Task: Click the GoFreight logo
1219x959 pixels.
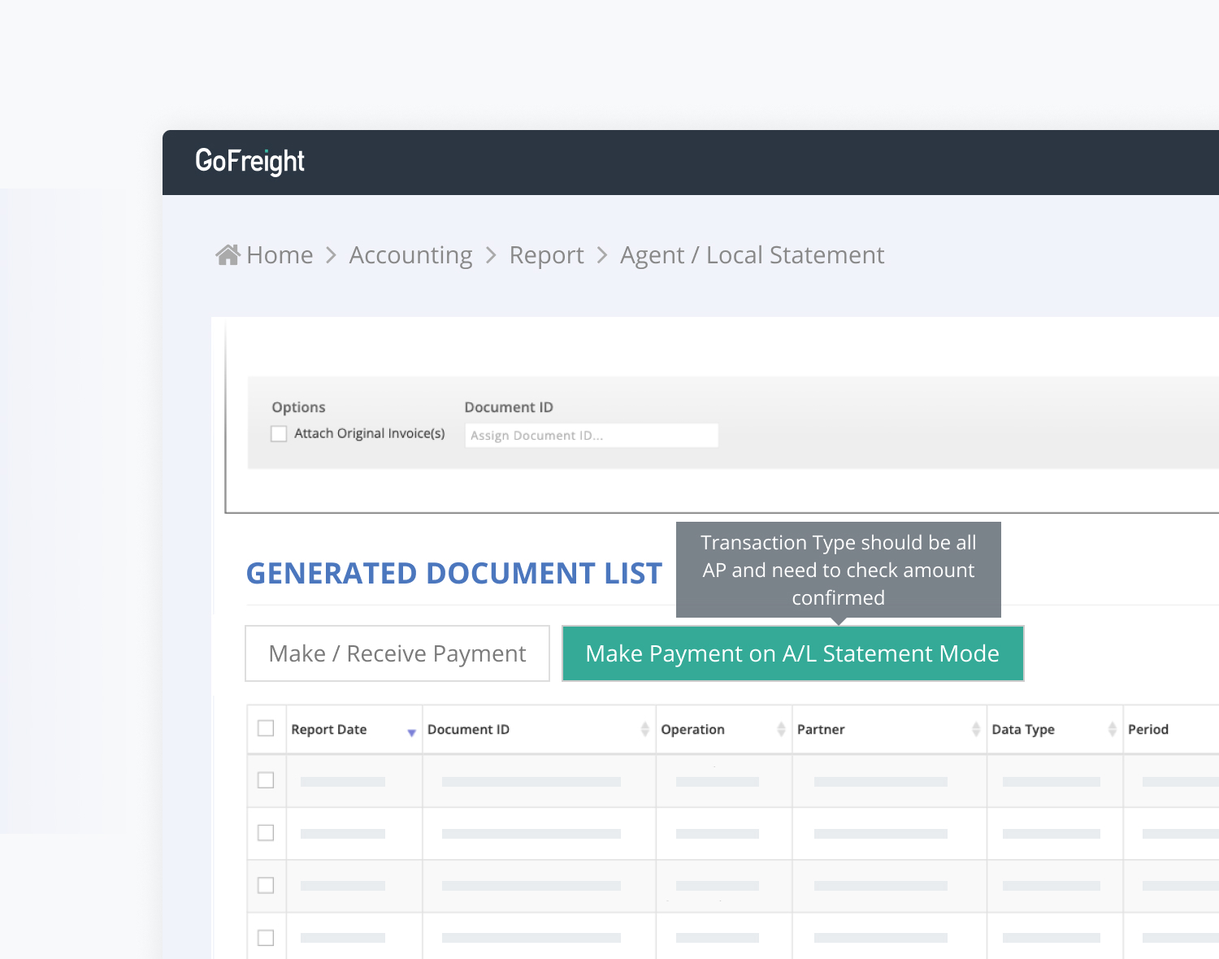Action: coord(249,161)
